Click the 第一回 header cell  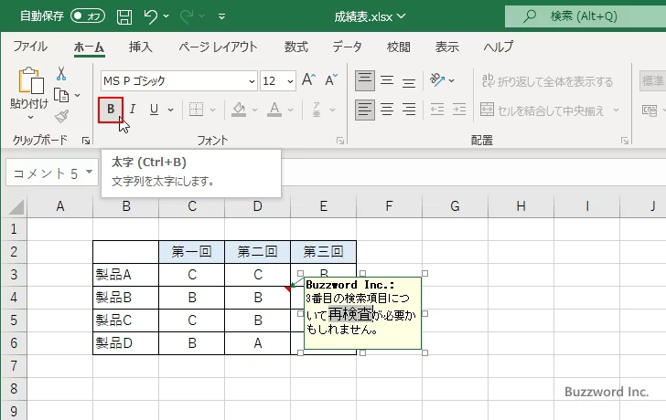[191, 252]
